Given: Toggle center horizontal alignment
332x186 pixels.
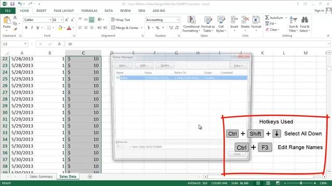Looking at the screenshot, I should [86, 27].
